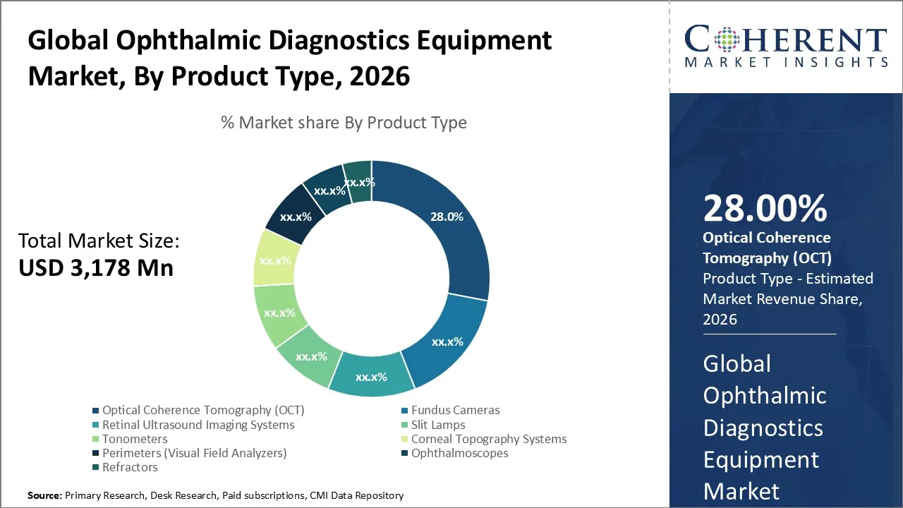Viewport: 903px width, 508px height.
Task: Click the 'USD 3,178 Mn' market size figure
Action: click(96, 267)
